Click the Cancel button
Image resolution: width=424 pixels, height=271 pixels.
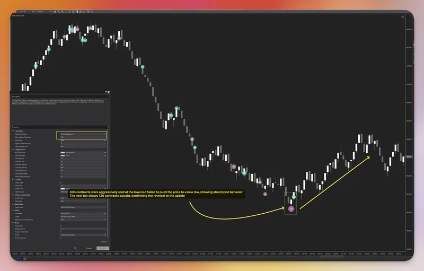pyautogui.click(x=89, y=248)
